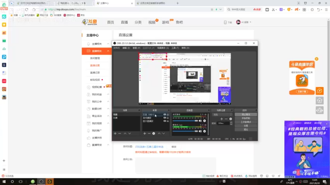Click 修改 next to the room title
The image size is (330, 185).
(x=174, y=147)
